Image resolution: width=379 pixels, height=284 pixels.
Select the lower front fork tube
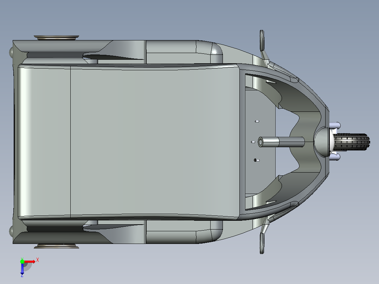[x=335, y=157]
